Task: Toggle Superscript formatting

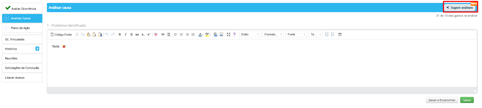Action: click(x=149, y=35)
